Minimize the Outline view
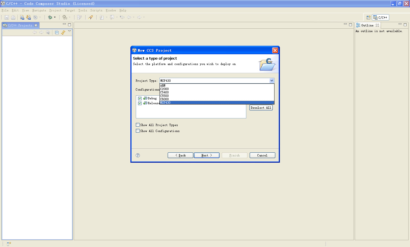Image resolution: width=410 pixels, height=247 pixels. pos(400,24)
